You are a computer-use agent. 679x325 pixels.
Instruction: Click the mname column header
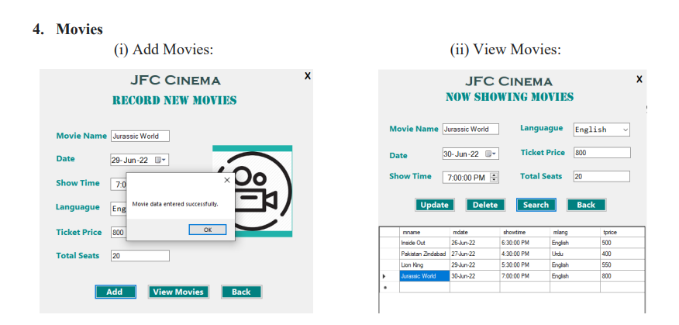coord(425,232)
